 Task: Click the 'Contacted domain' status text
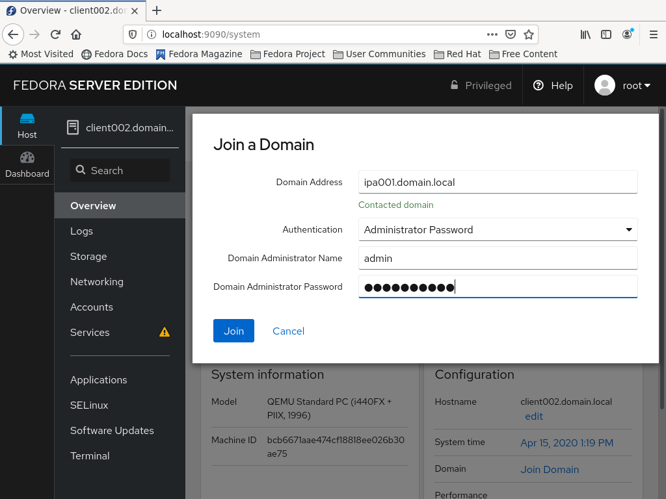click(x=396, y=205)
